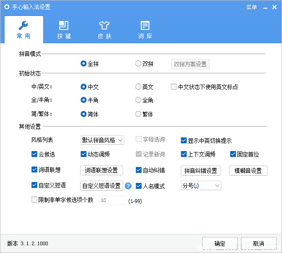Expand the 分号(;) dropdown
282x253 pixels.
pos(201,186)
